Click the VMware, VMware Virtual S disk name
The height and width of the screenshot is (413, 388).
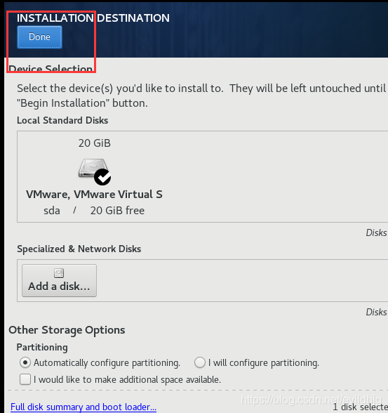pos(94,195)
